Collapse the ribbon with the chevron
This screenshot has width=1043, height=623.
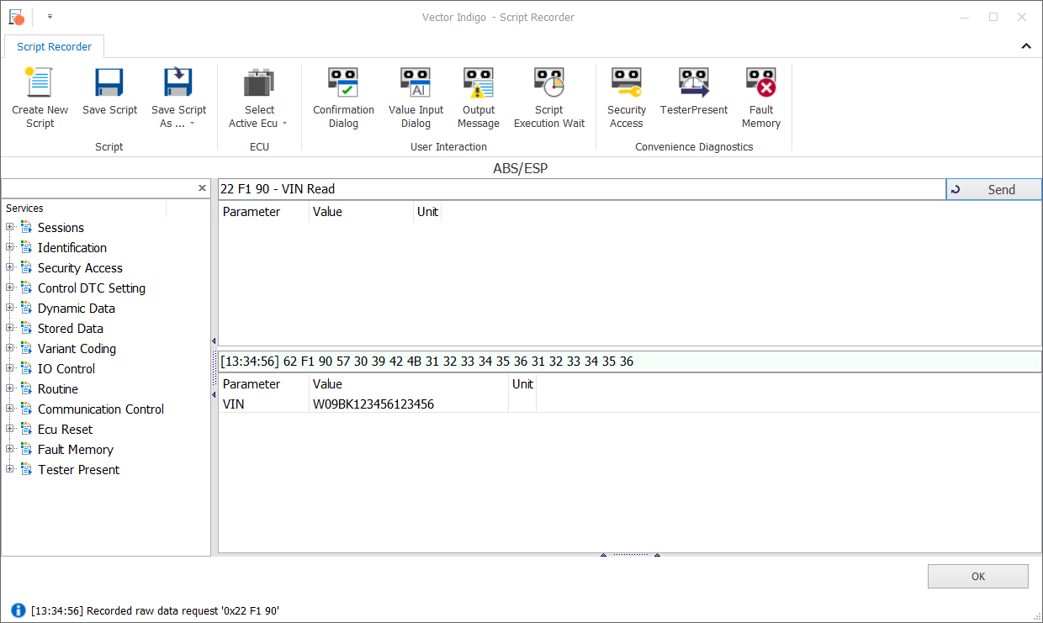pos(1025,46)
